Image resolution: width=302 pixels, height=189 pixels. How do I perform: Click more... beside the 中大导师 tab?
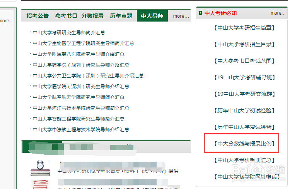pyautogui.click(x=181, y=16)
